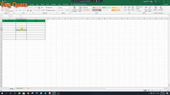Switch to Page Layout view in status bar
The height and width of the screenshot is (95, 170).
[149, 91]
